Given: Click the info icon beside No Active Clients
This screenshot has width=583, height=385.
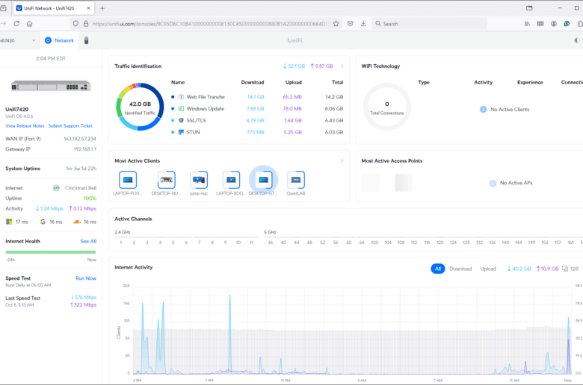Looking at the screenshot, I should tap(483, 109).
